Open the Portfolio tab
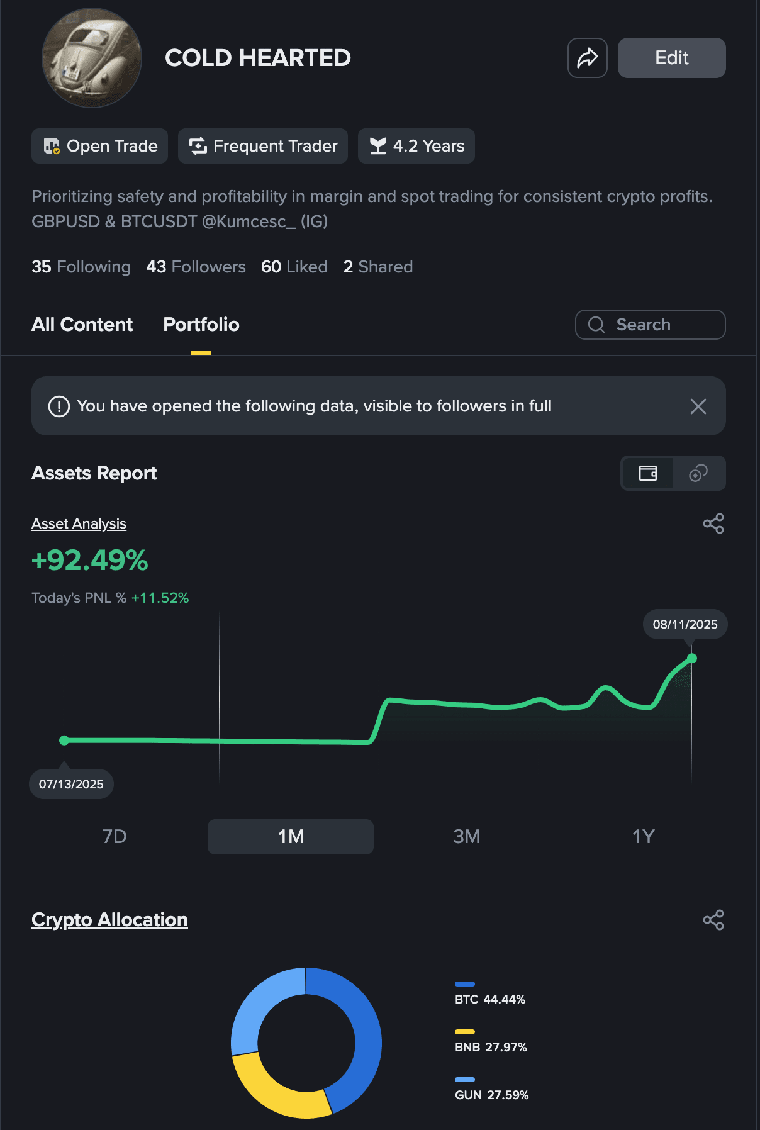 pos(201,325)
